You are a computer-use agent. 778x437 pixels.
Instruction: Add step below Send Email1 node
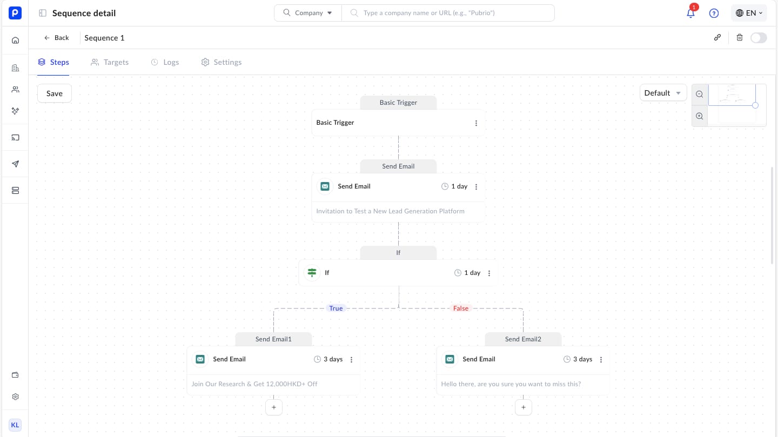click(274, 407)
